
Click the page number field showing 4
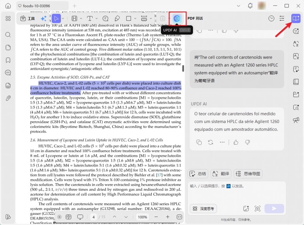click(94, 217)
